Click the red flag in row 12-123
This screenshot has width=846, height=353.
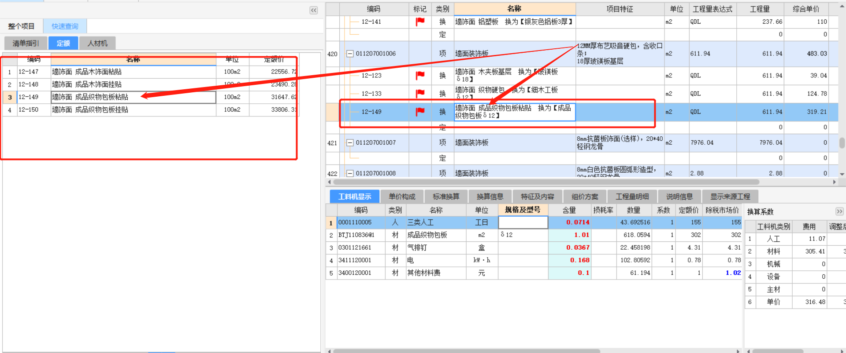(420, 76)
